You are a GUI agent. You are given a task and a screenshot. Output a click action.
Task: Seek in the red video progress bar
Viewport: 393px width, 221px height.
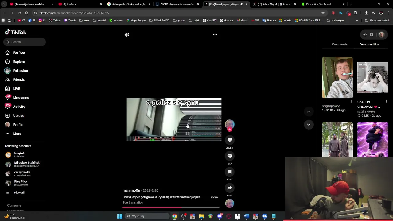coord(171,207)
